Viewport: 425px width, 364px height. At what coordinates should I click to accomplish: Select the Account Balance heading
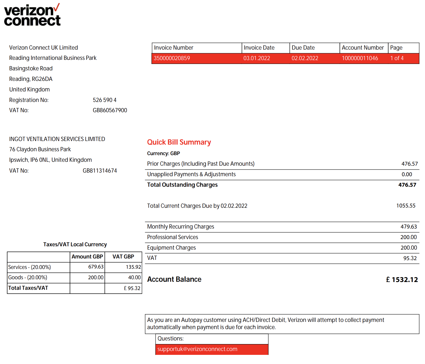(174, 279)
